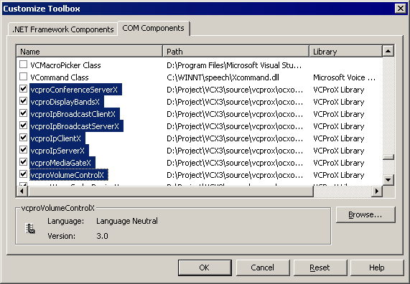
Task: Click the Version 3.0 value
Action: [x=102, y=236]
